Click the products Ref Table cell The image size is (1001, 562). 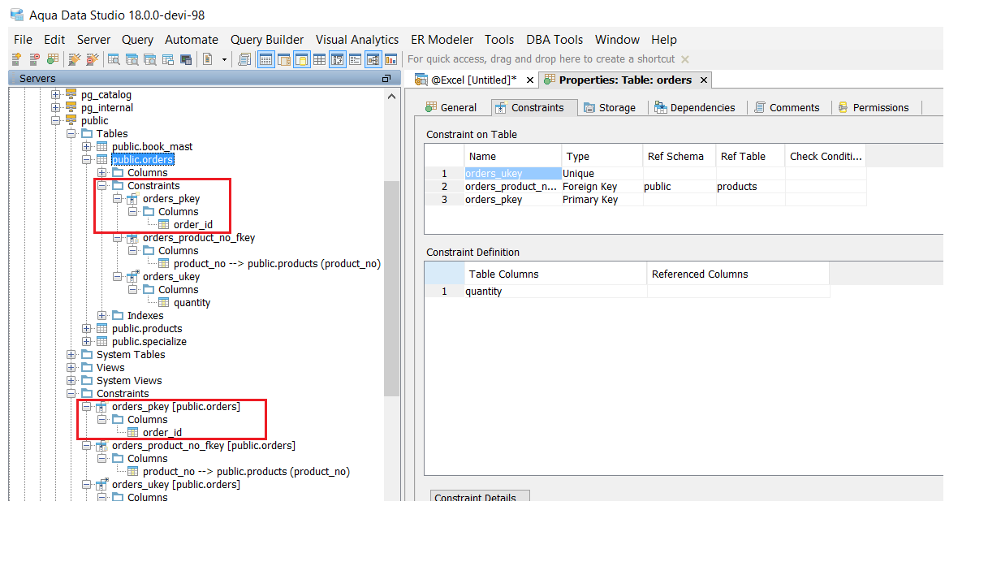pyautogui.click(x=750, y=187)
